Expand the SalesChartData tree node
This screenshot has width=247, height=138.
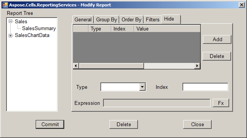point(10,35)
